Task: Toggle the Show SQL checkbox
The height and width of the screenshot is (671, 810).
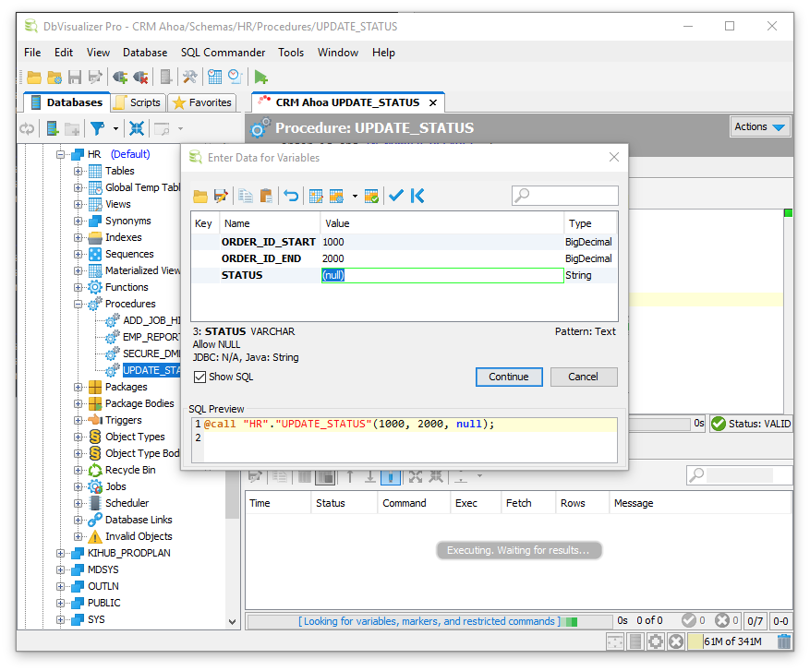Action: (x=199, y=377)
